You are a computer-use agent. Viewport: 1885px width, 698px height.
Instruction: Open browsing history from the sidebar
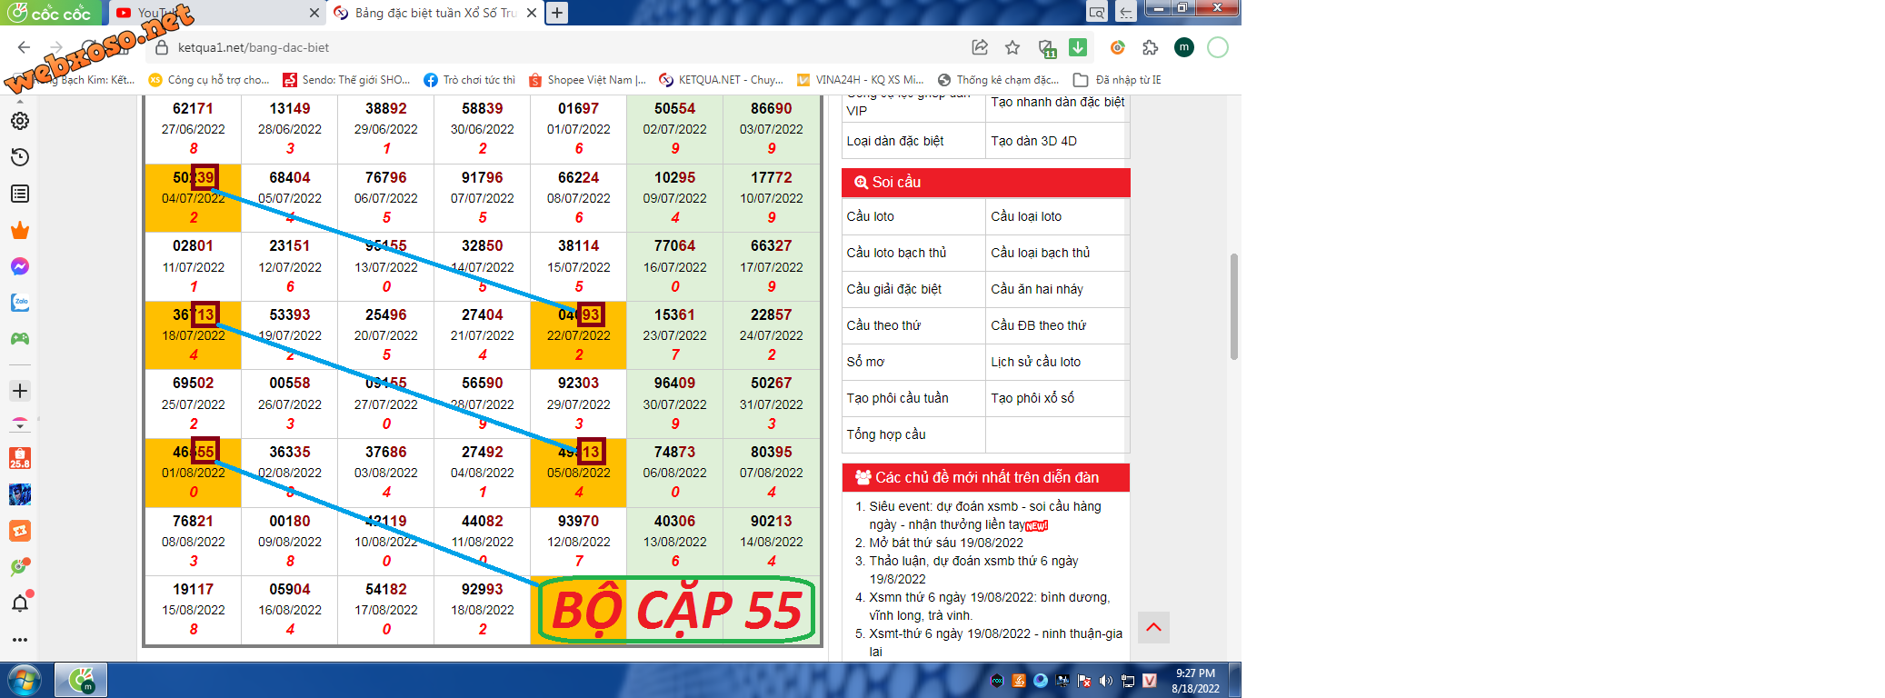pos(20,157)
